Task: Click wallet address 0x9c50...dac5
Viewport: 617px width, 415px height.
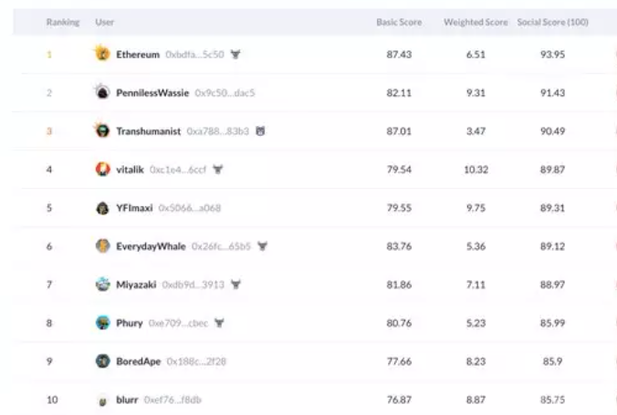Action: (225, 93)
